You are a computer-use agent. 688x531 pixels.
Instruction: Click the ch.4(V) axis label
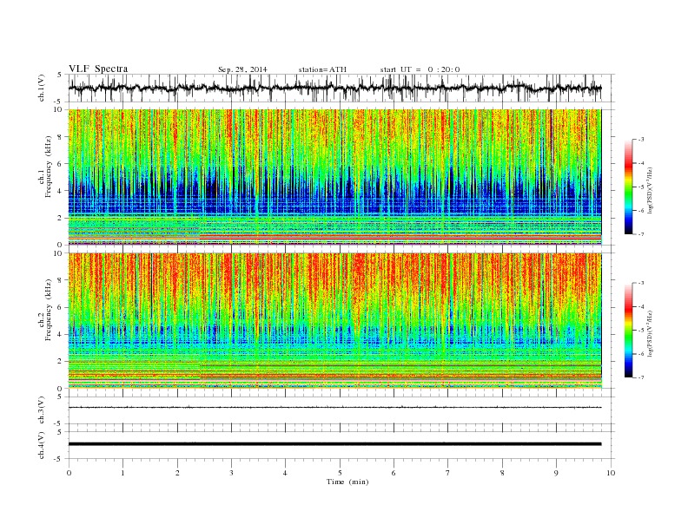42,445
